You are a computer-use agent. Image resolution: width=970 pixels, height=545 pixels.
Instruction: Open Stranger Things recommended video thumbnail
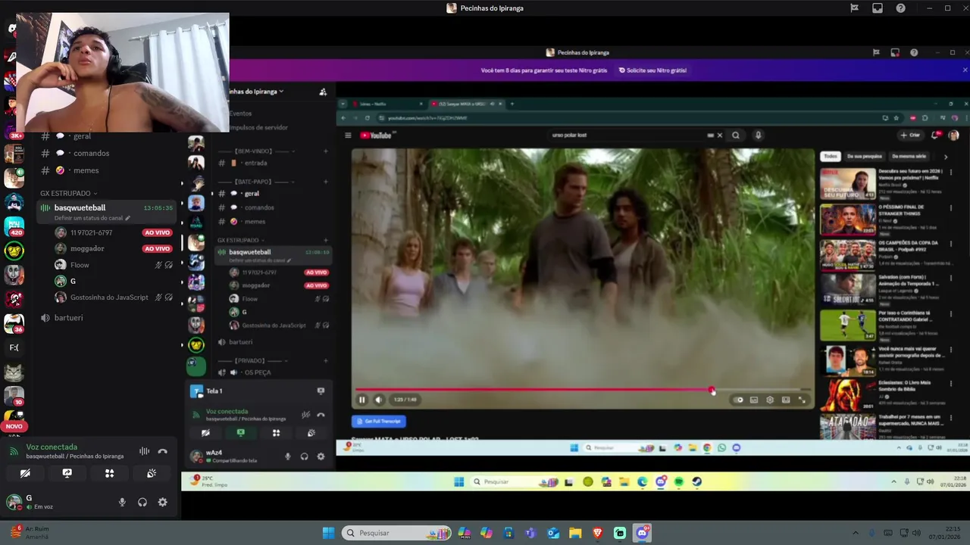[x=847, y=219]
